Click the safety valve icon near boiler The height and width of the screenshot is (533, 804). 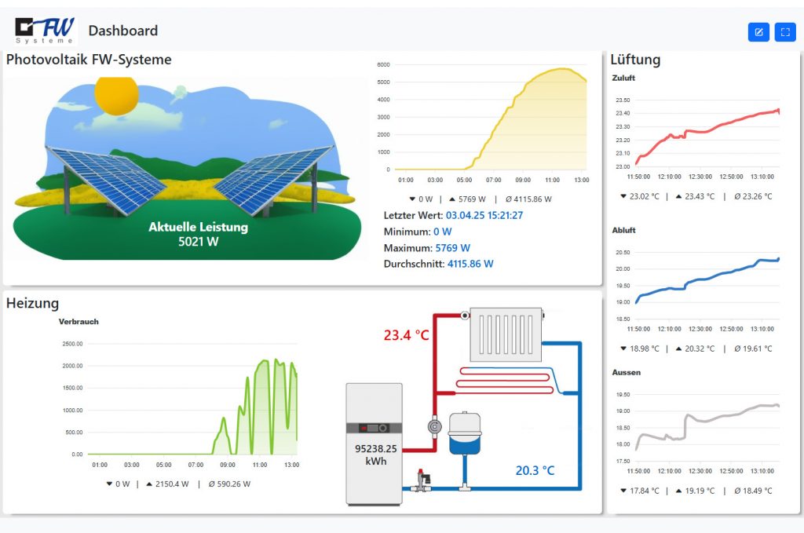pyautogui.click(x=422, y=480)
